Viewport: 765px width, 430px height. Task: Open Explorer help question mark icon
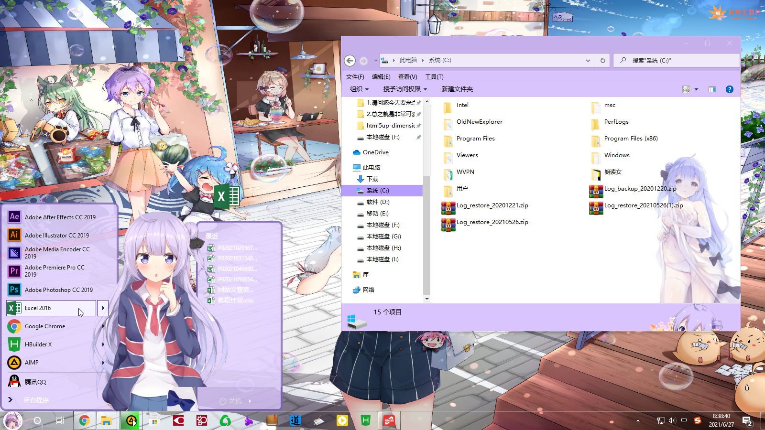coord(729,89)
